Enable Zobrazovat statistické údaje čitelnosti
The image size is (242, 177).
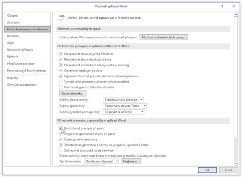pyautogui.click(x=61, y=150)
